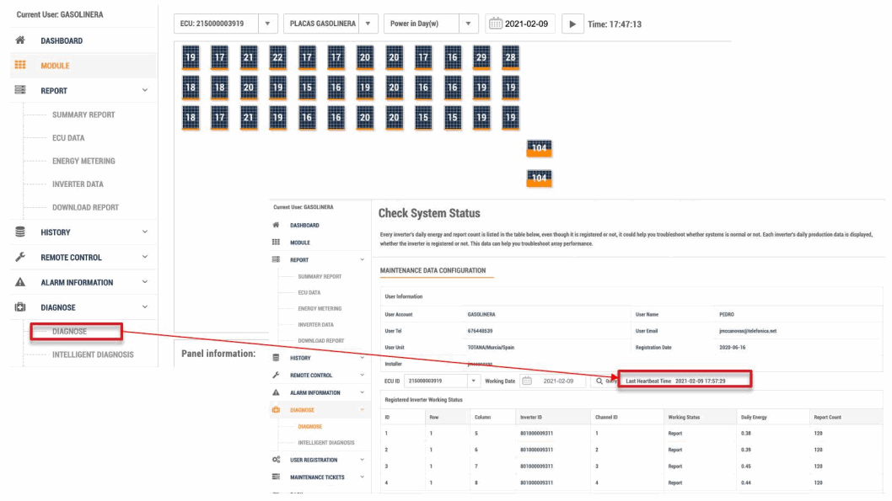
Task: Open Intelligent Diagnosis in status window sidebar
Action: point(326,443)
